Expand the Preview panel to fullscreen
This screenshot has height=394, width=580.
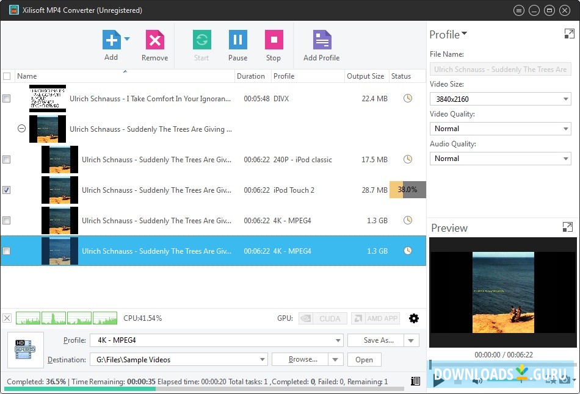coord(567,227)
